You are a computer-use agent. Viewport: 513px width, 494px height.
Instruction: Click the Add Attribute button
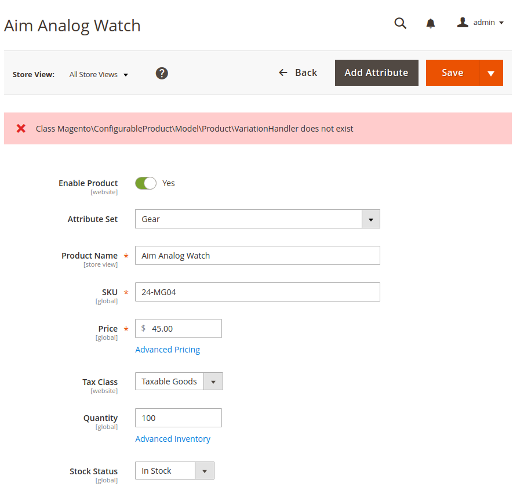pyautogui.click(x=377, y=72)
